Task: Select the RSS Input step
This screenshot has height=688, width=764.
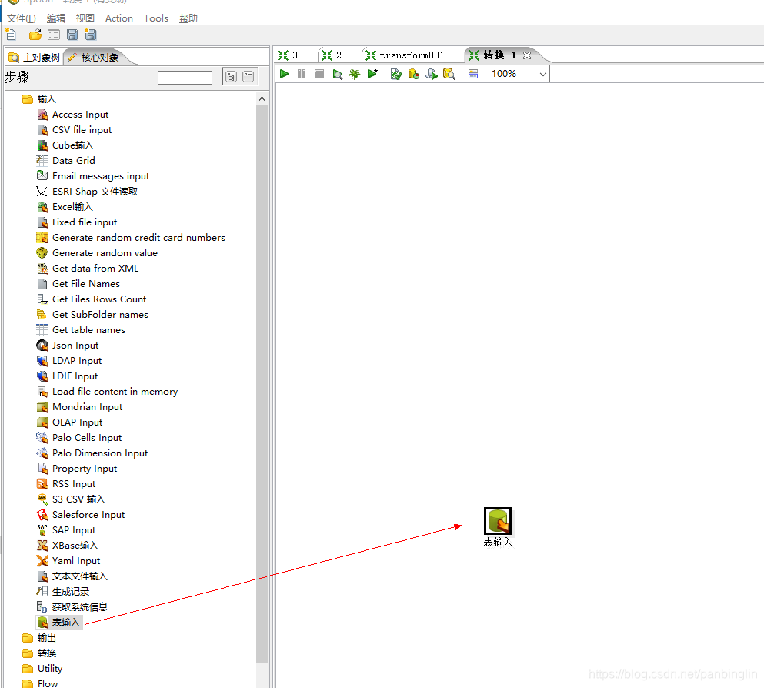Action: click(66, 484)
